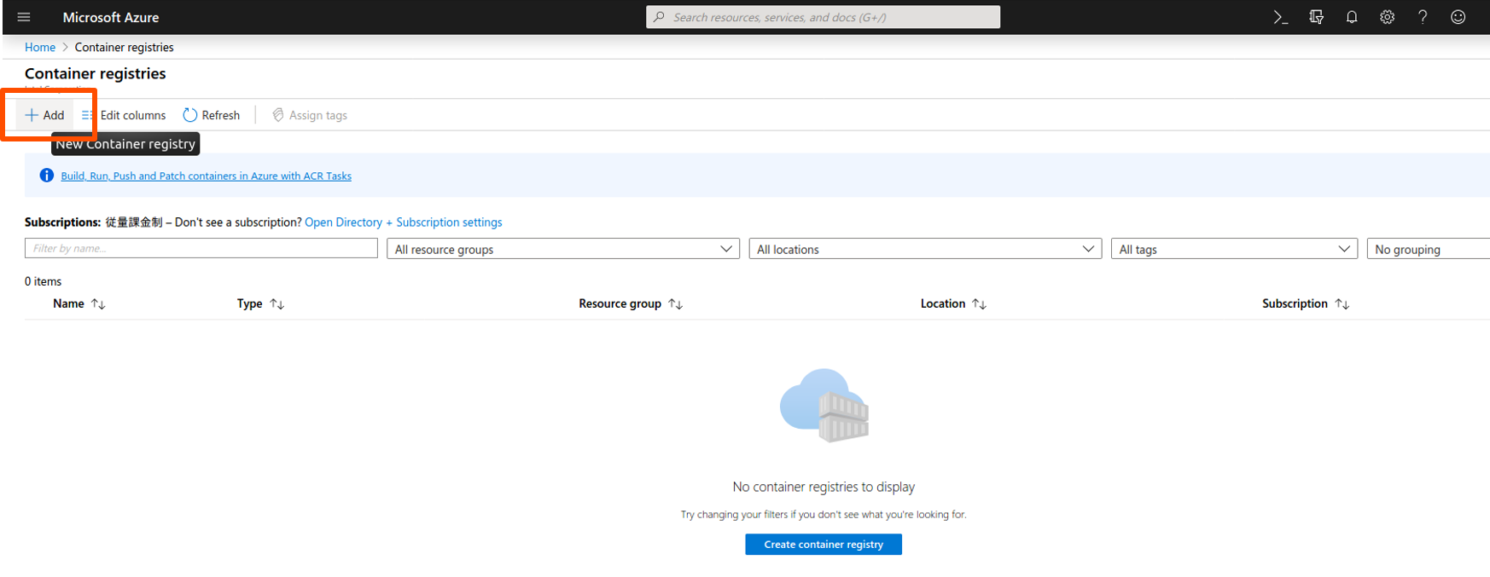
Task: Click the Create container registry button
Action: click(823, 544)
